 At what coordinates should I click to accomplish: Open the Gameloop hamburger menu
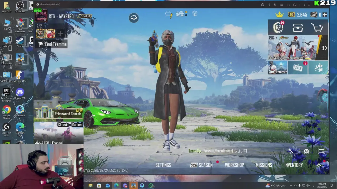(x=309, y=5)
